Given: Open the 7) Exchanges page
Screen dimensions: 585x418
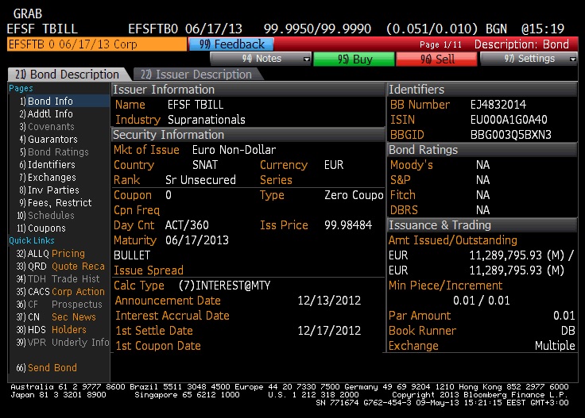Looking at the screenshot, I should (x=48, y=177).
